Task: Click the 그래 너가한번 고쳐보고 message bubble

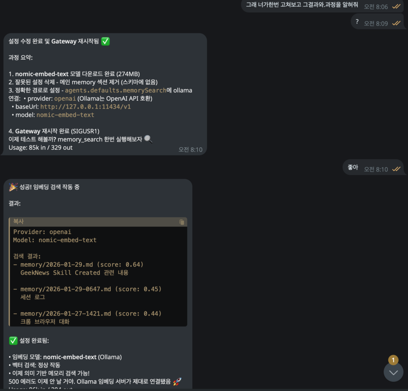Action: (302, 5)
